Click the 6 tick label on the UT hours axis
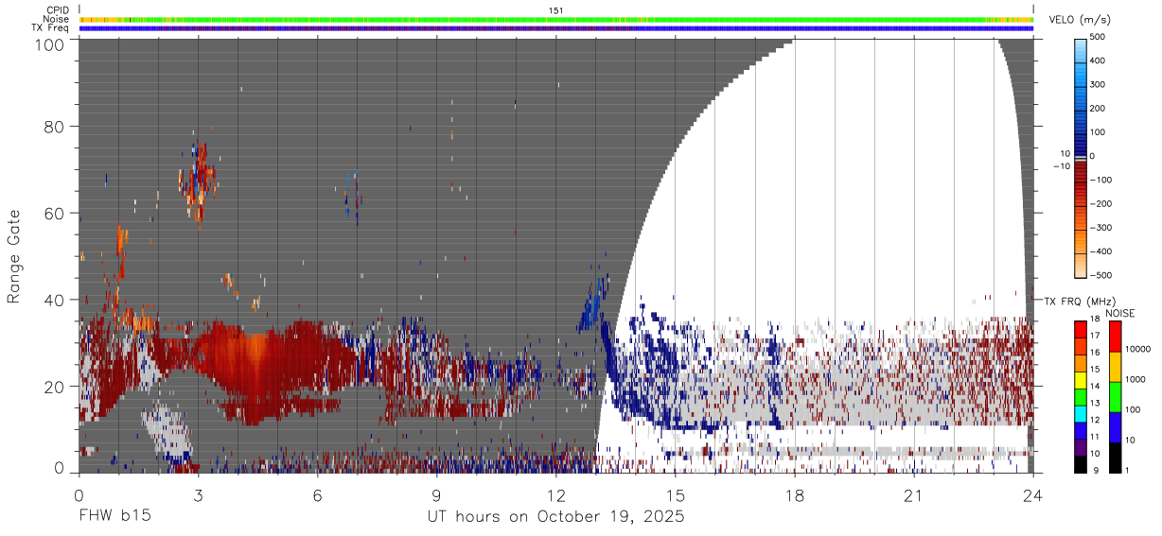Viewport: 1162px width, 536px height. (x=317, y=495)
